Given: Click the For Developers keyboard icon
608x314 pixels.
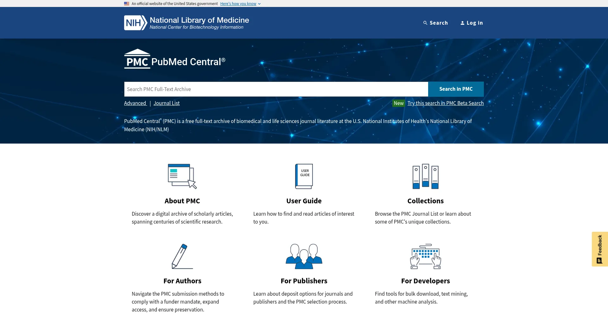Looking at the screenshot, I should click(425, 256).
